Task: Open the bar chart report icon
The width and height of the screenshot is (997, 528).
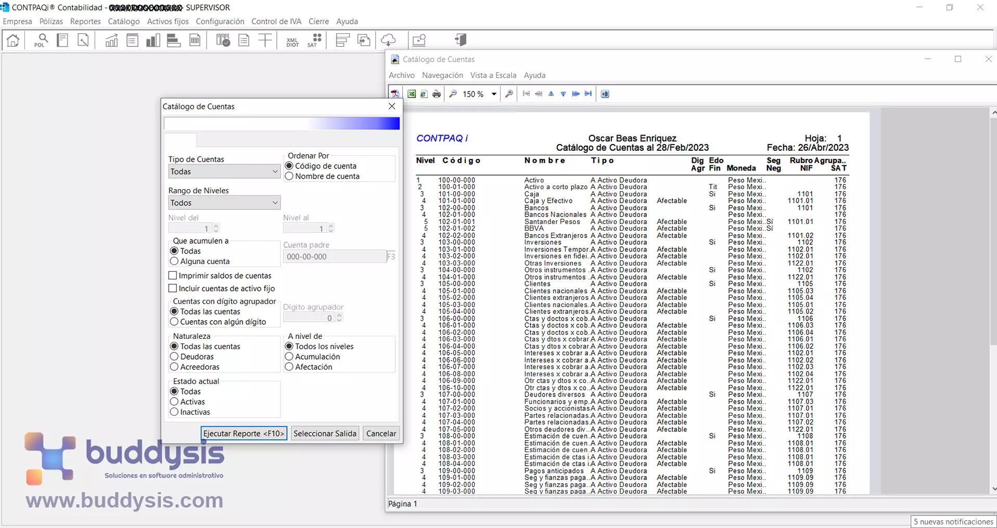Action: coord(152,40)
